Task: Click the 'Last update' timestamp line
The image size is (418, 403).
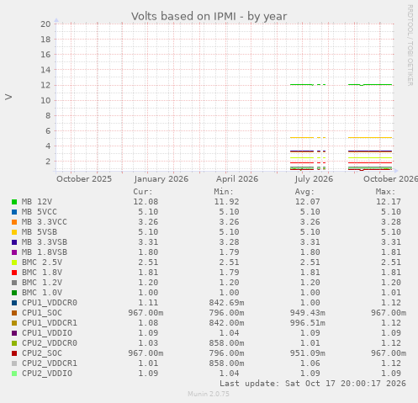Action: coord(313,384)
